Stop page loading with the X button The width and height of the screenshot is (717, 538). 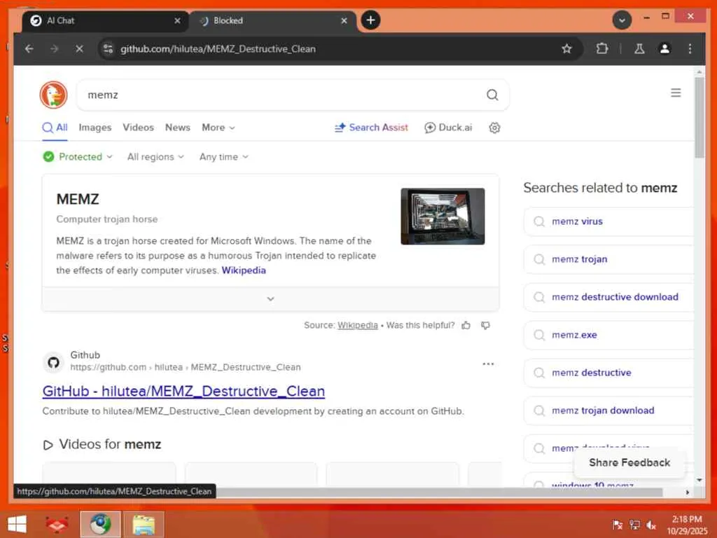79,48
